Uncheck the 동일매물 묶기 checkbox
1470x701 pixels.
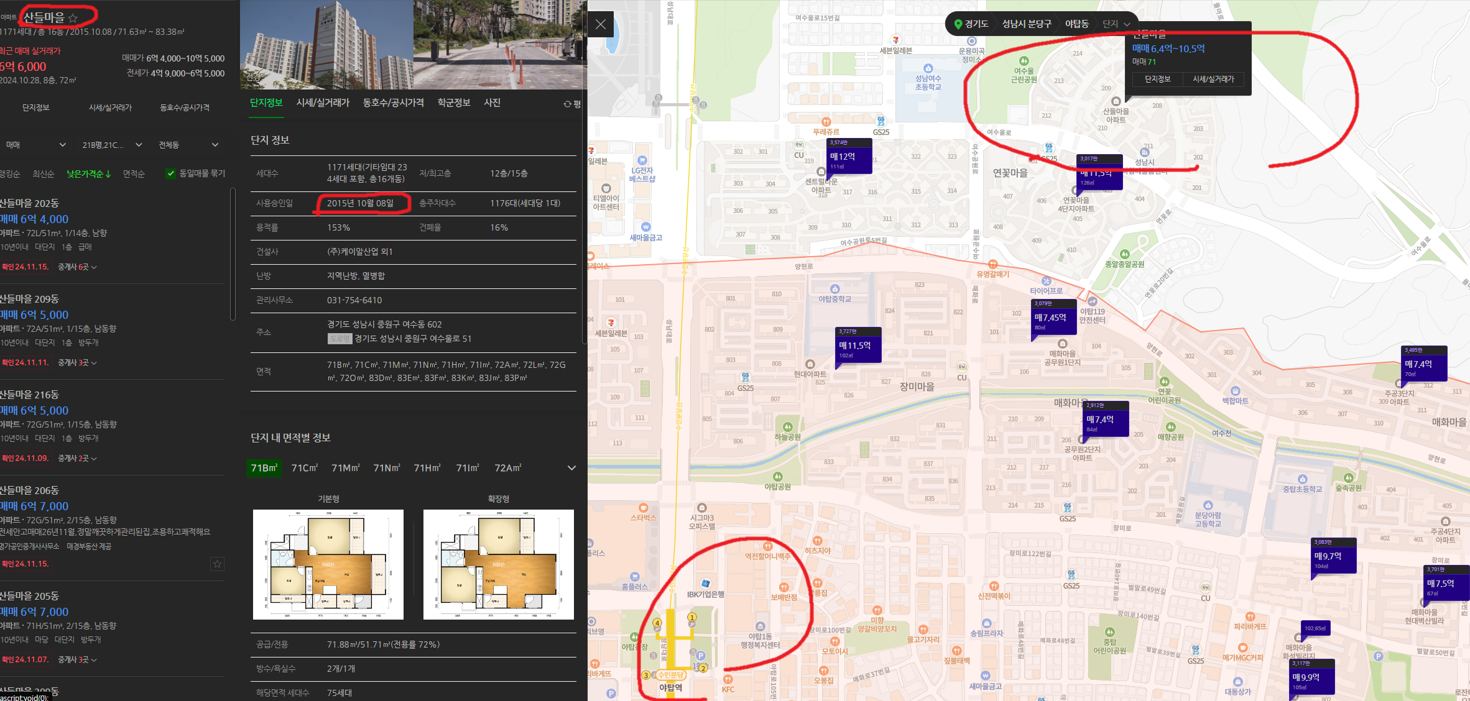coord(170,173)
